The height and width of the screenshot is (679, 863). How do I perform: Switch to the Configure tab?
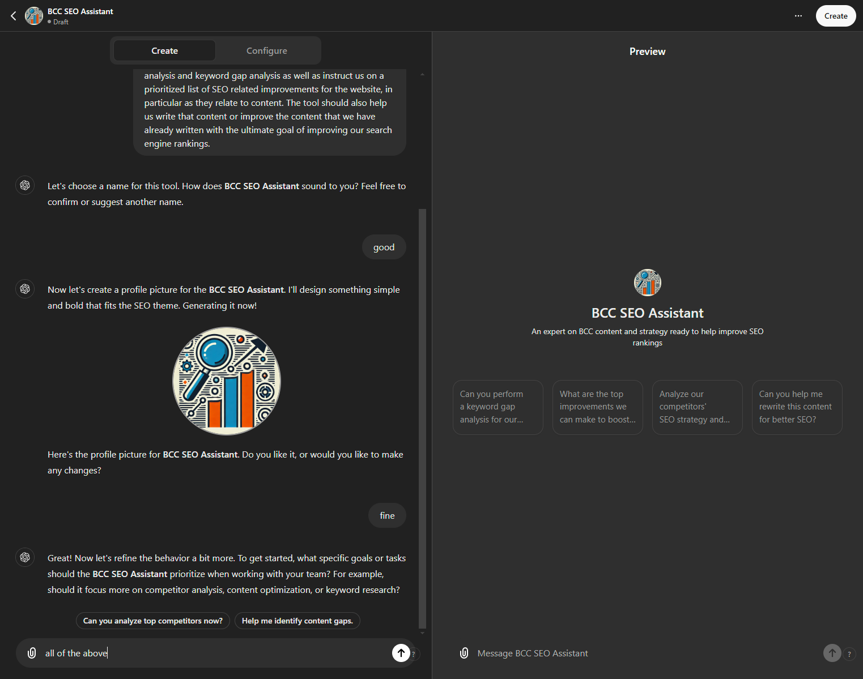267,50
